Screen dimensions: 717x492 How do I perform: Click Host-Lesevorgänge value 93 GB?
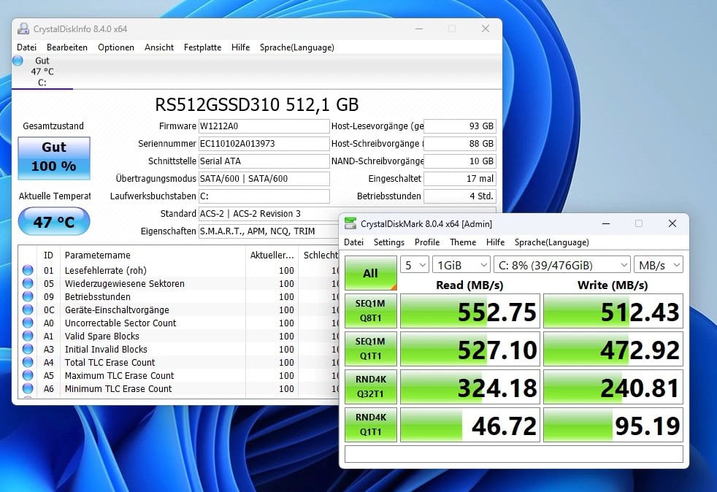click(x=459, y=126)
